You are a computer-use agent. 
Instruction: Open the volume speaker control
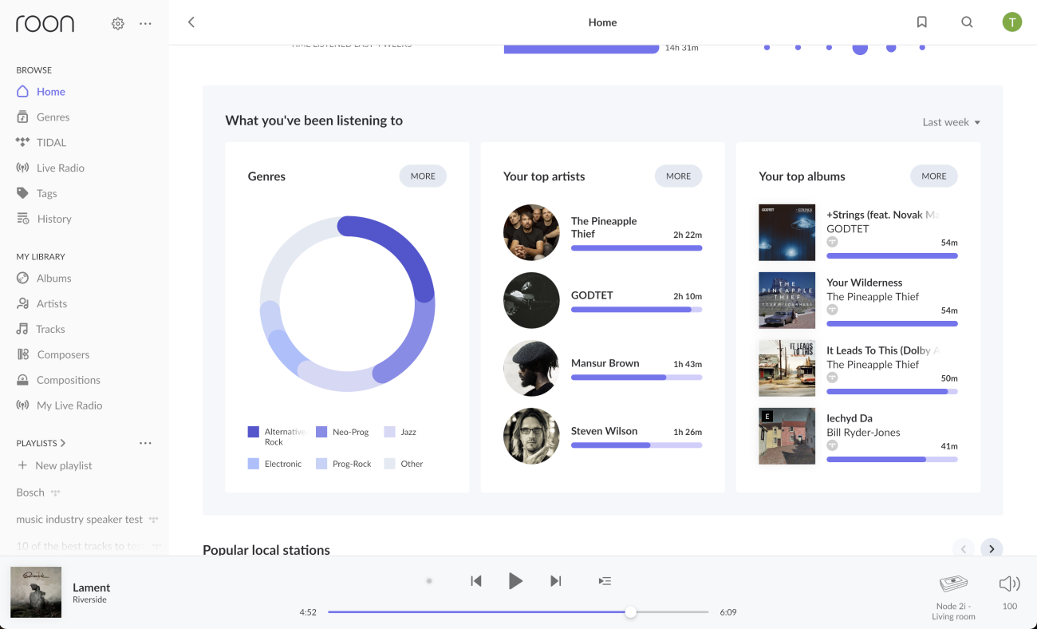point(1010,584)
